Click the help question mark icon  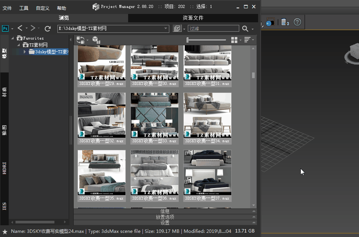coord(297,22)
